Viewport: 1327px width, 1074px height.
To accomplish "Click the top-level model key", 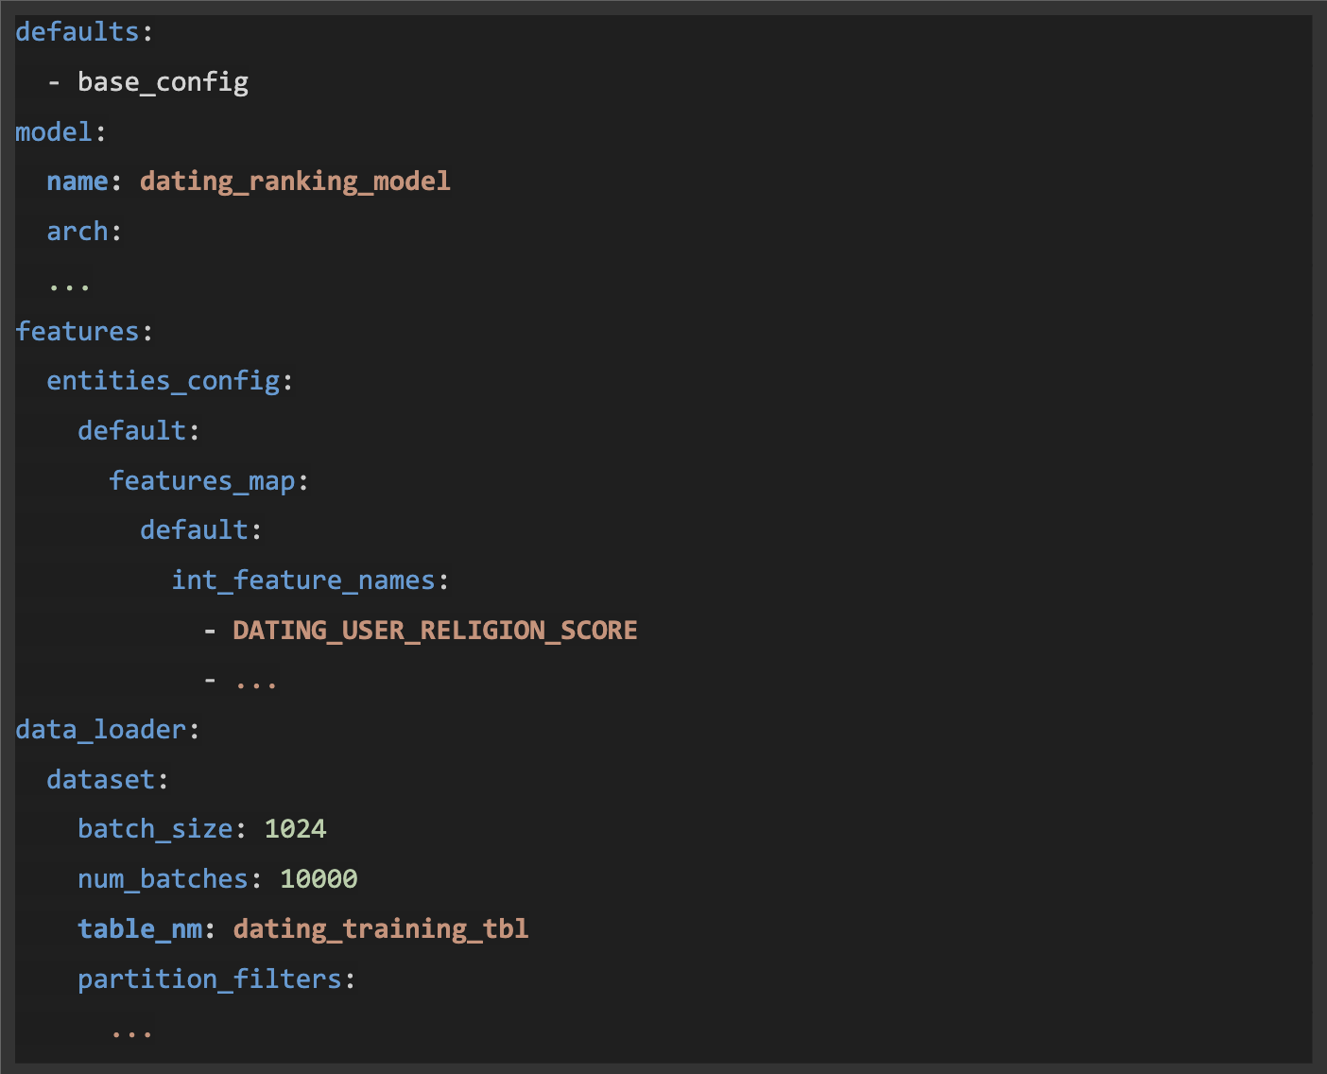I will [54, 131].
